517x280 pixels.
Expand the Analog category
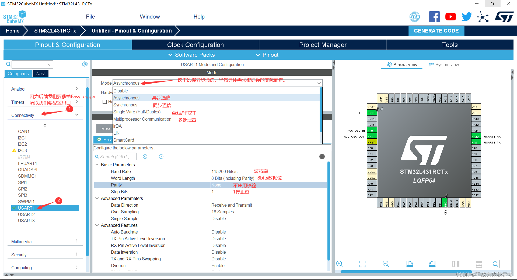(45, 89)
